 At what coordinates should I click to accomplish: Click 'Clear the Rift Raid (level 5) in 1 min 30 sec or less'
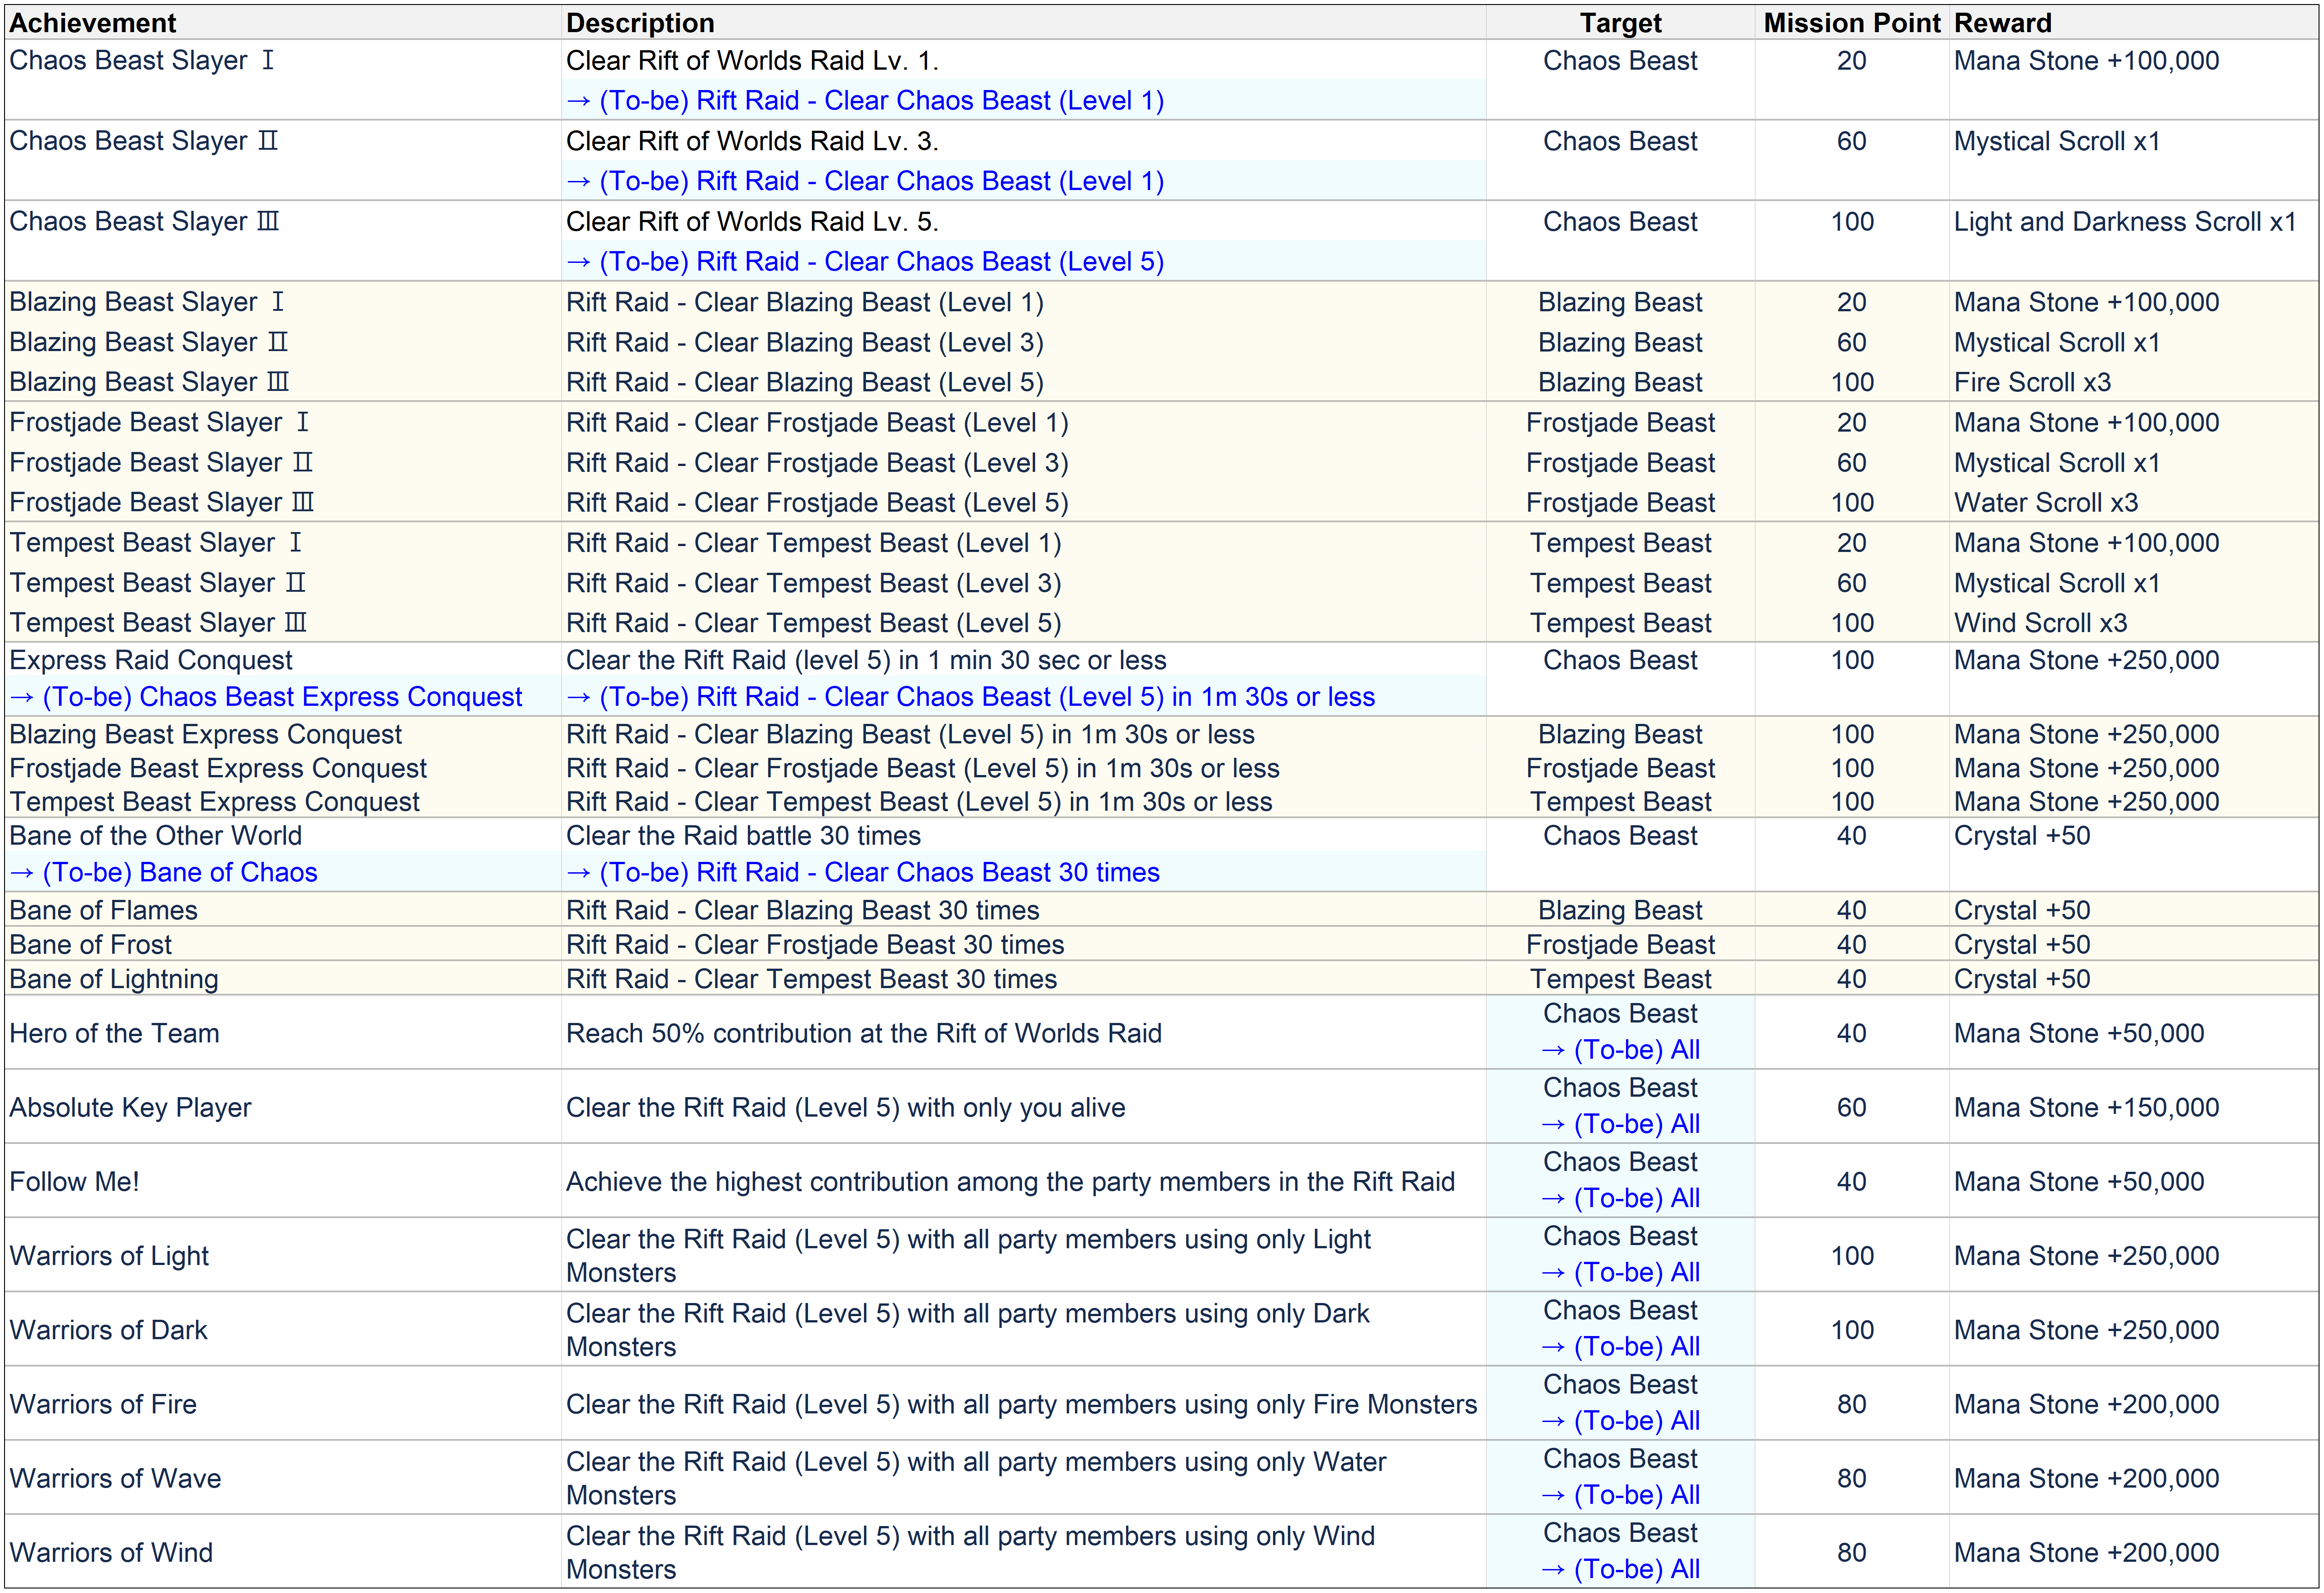866,660
